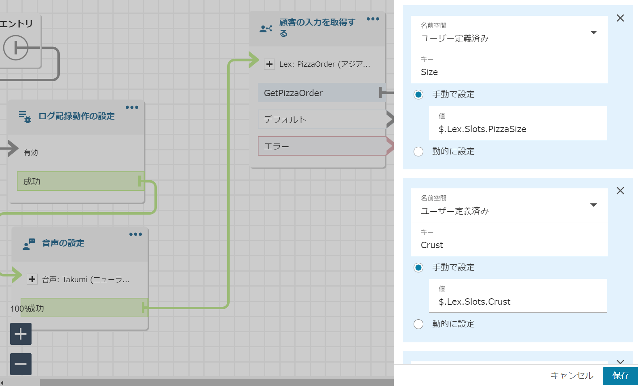
Task: Expand the Lex: PizzaOrder details
Action: click(x=269, y=64)
